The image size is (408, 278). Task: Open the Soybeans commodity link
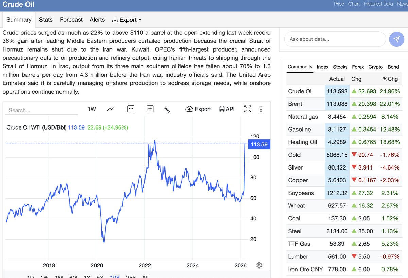point(301,193)
